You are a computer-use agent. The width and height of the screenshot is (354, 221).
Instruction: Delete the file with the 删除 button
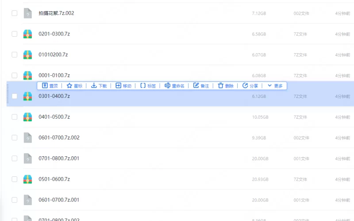[226, 86]
